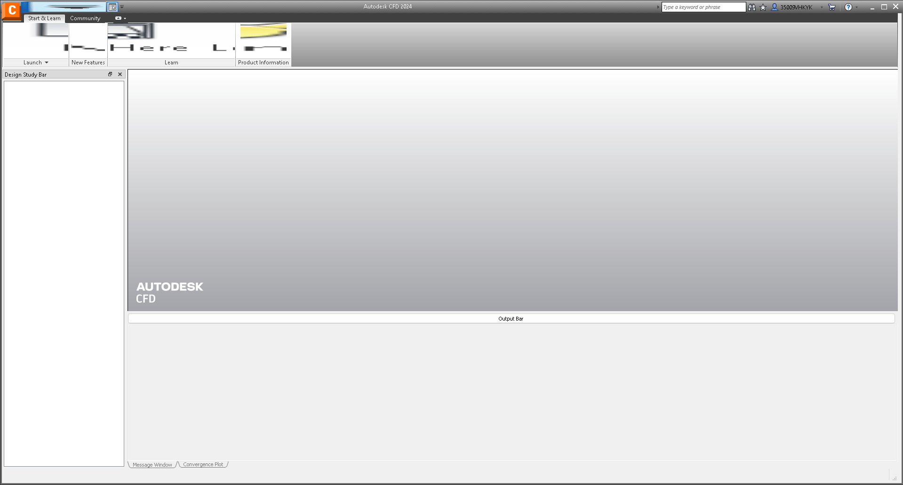The height and width of the screenshot is (485, 903).
Task: Click the Output Bar header
Action: click(511, 319)
